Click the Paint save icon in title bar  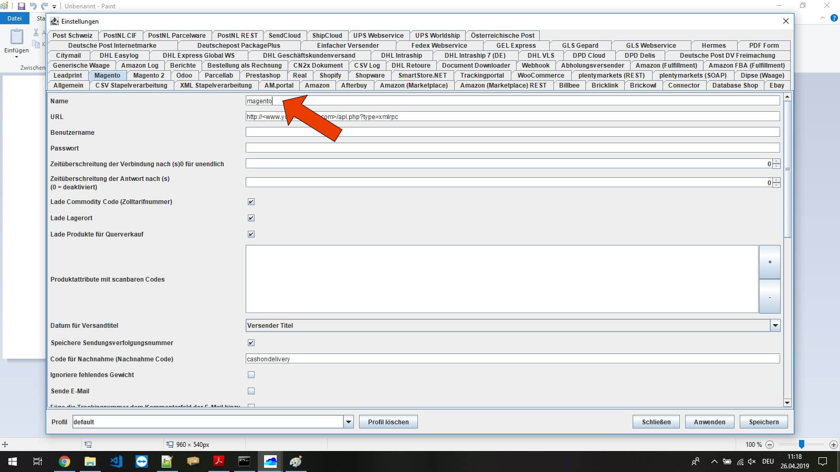click(22, 6)
